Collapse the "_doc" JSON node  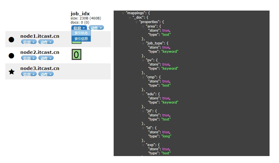click(x=130, y=18)
